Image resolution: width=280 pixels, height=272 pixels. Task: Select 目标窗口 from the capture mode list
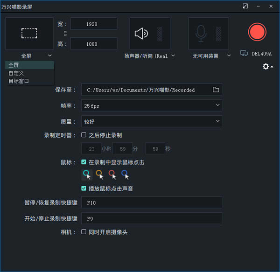click(19, 81)
